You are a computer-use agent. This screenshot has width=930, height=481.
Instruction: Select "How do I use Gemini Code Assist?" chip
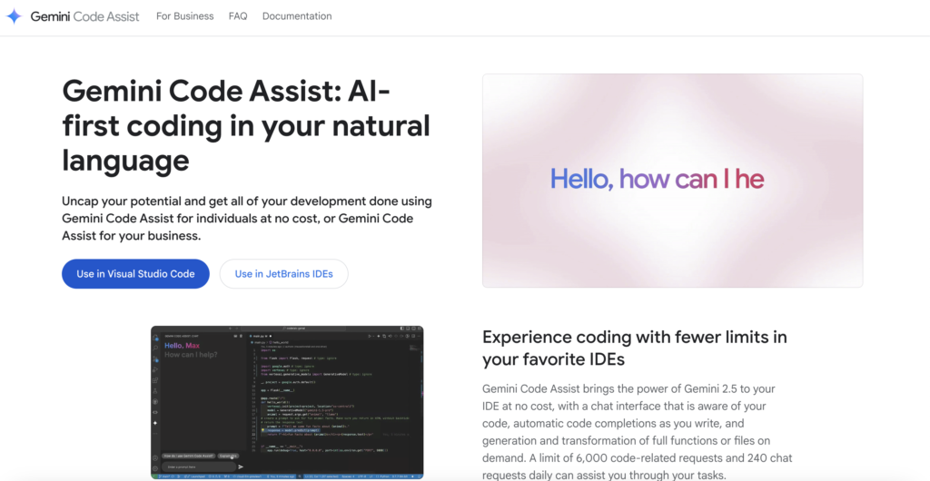click(x=188, y=455)
